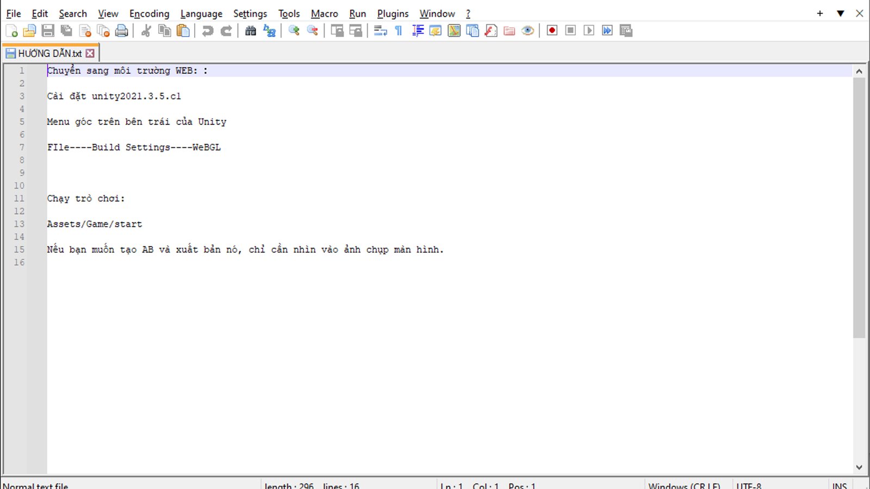Open Find with the binoculars icon
This screenshot has height=489, width=870.
coord(251,31)
